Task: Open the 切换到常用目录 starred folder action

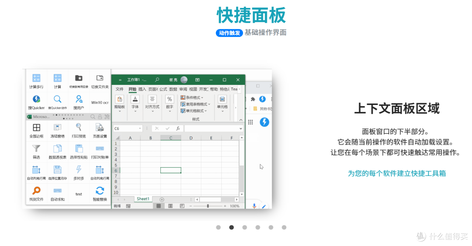Action: click(x=79, y=81)
